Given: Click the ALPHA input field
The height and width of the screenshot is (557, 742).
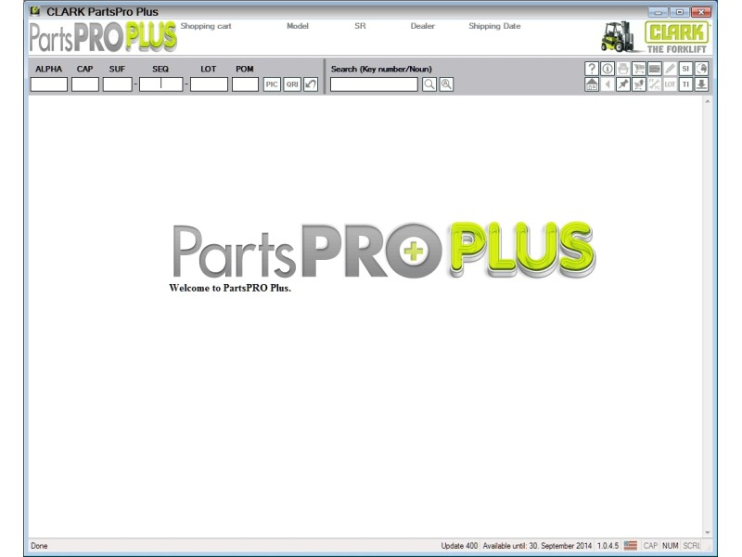Looking at the screenshot, I should coord(49,84).
